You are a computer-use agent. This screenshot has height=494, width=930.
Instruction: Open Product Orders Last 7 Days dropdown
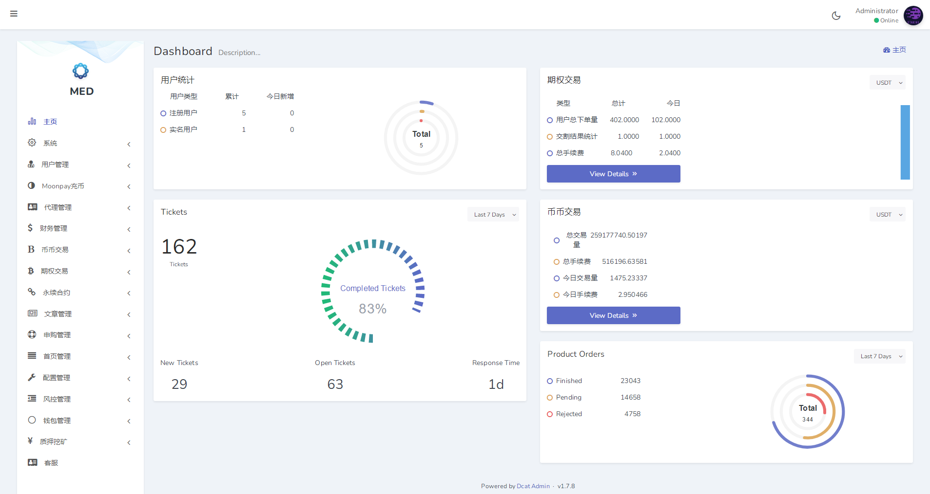(879, 356)
